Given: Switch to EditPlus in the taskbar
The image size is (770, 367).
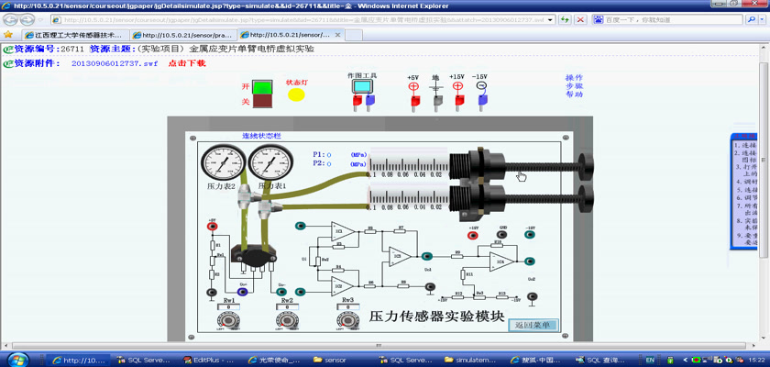Looking at the screenshot, I should tap(209, 361).
